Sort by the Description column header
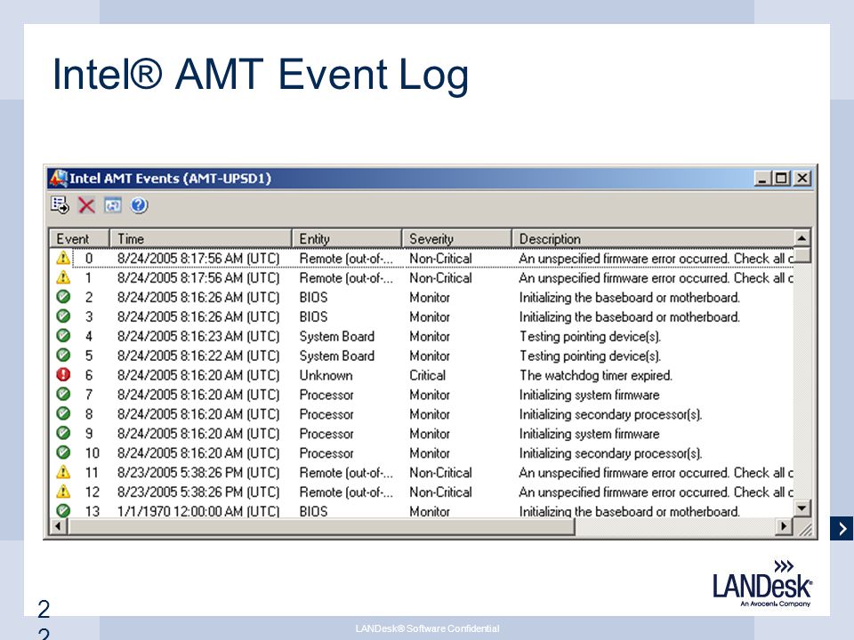This screenshot has height=640, width=854. pos(652,238)
